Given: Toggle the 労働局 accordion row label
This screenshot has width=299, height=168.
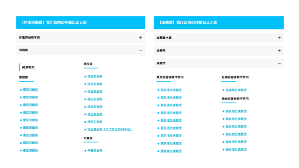Looking at the screenshot, I should [x=23, y=50].
